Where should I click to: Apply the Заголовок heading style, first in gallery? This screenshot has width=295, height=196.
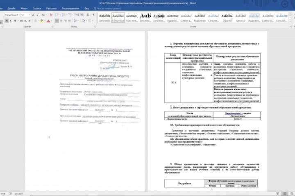pos(104,18)
